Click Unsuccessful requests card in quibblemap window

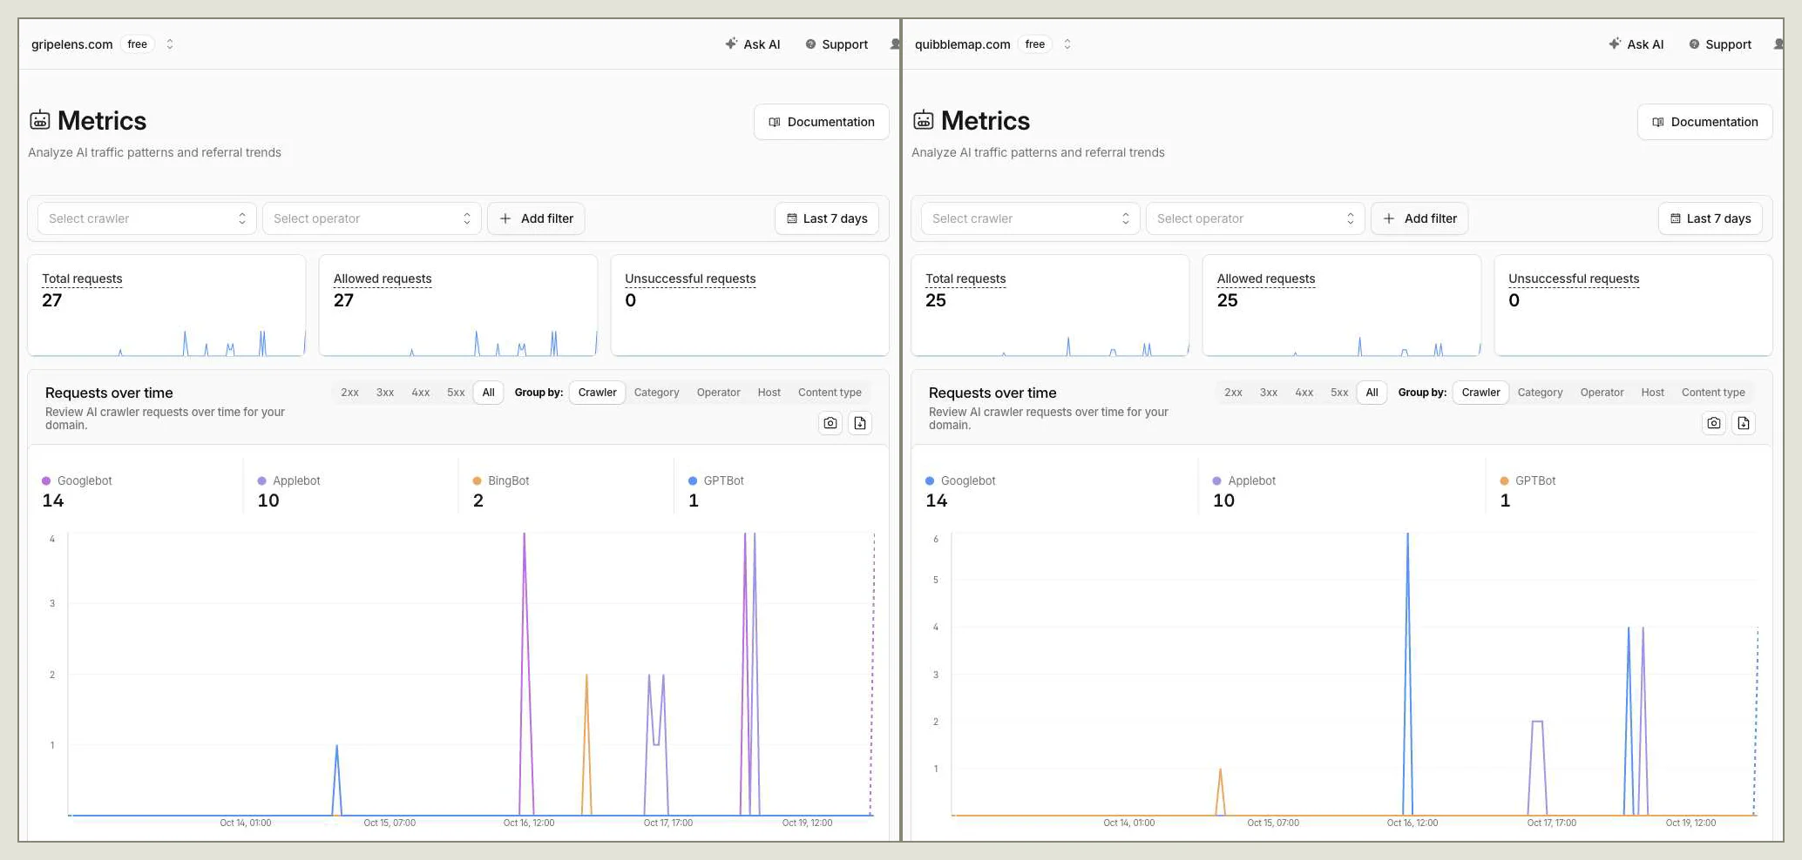pyautogui.click(x=1634, y=305)
